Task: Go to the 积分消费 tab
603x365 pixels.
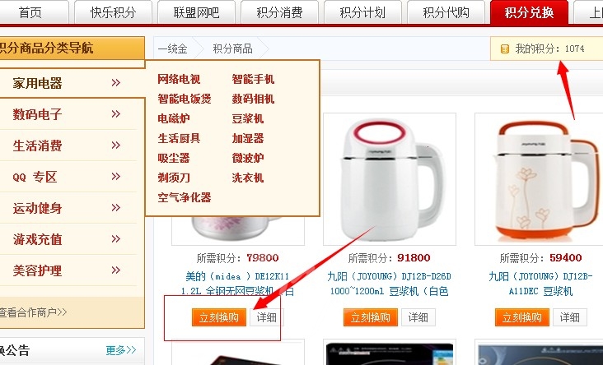Action: point(279,12)
